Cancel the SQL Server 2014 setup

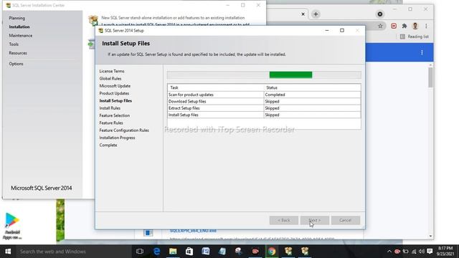[346, 220]
